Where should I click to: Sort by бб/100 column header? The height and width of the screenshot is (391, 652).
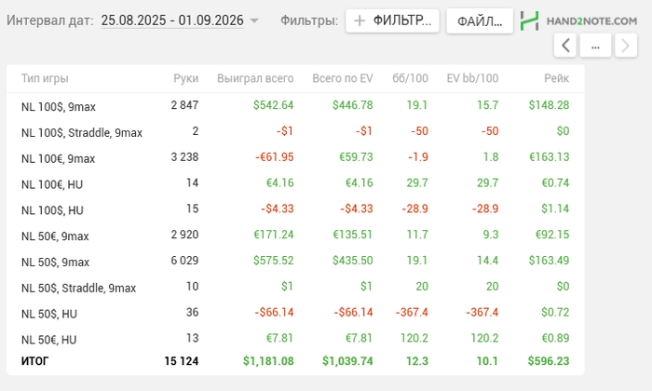411,79
